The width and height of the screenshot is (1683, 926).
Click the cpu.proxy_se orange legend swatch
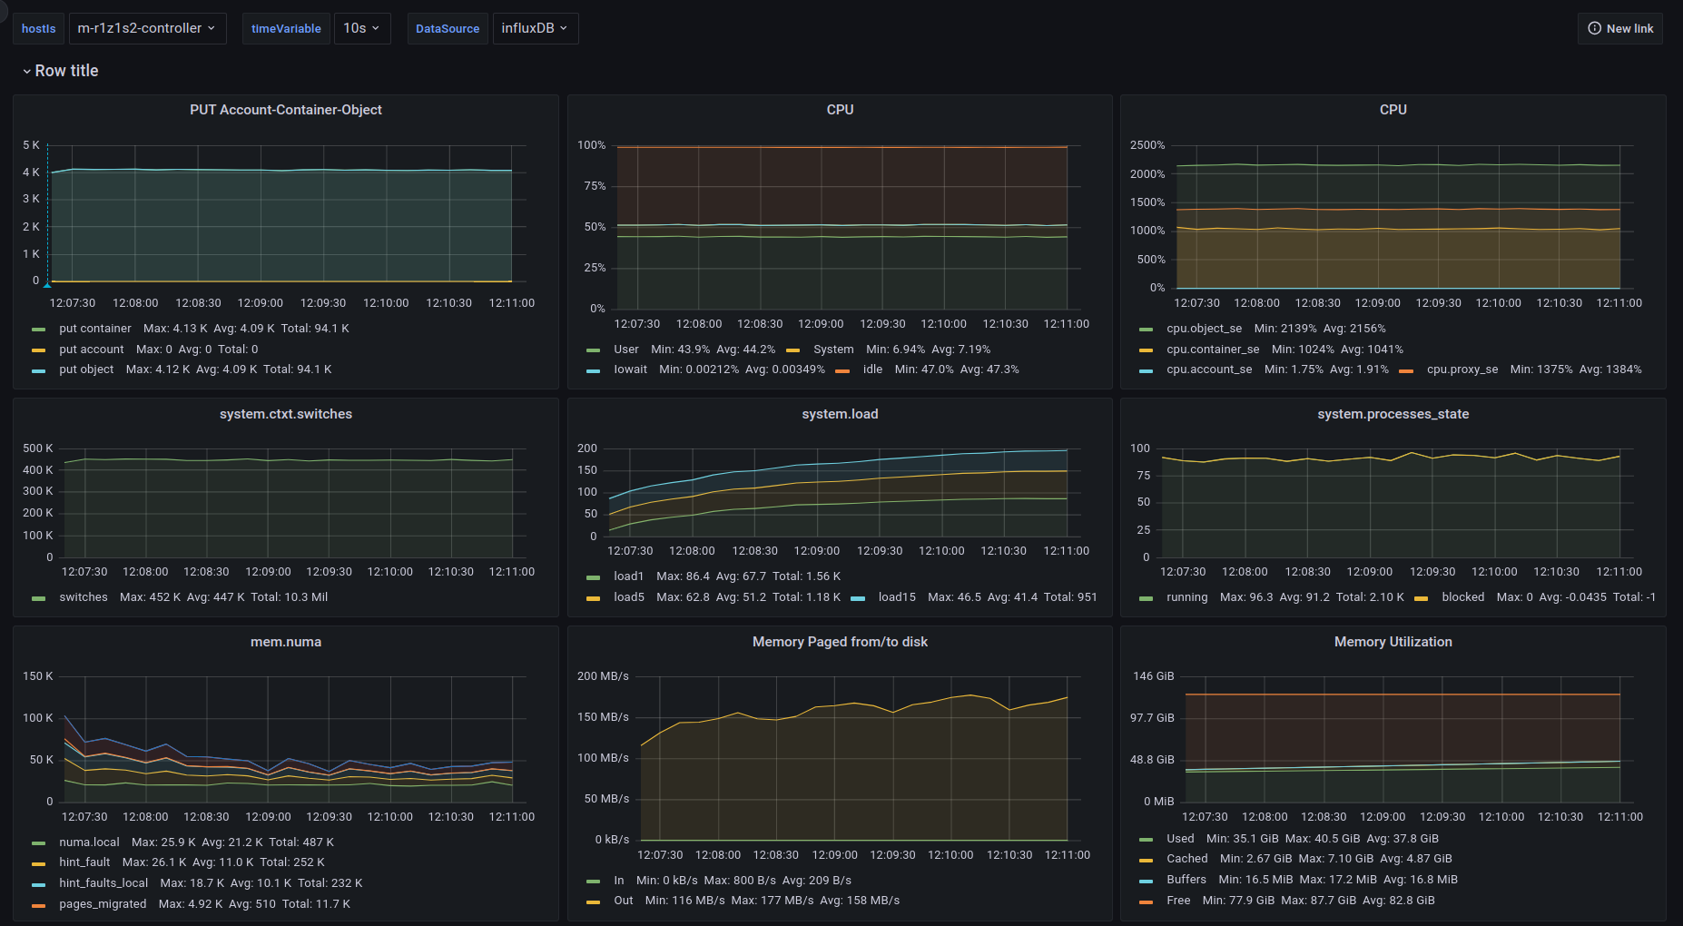pyautogui.click(x=1406, y=370)
